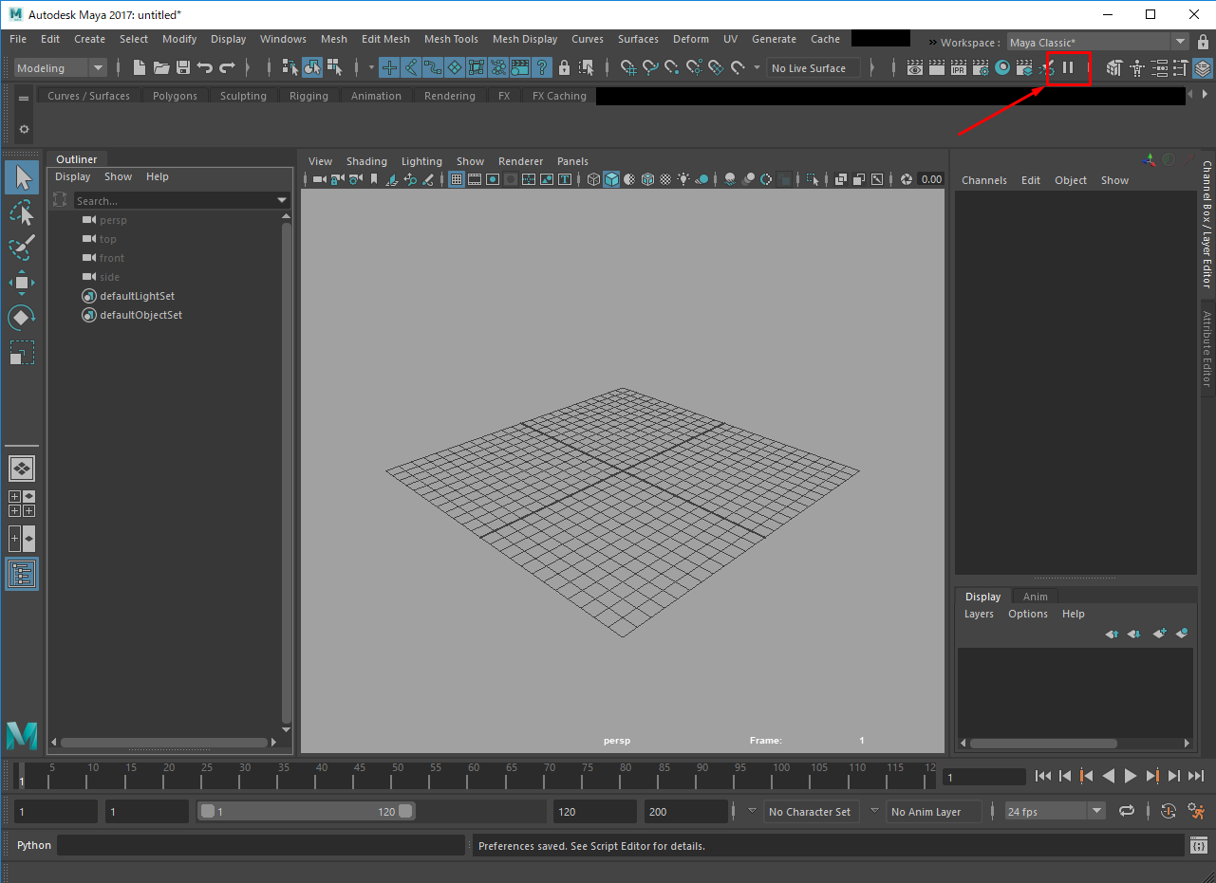Select the Paint Selection tool
Viewport: 1216px width, 883px height.
click(22, 248)
